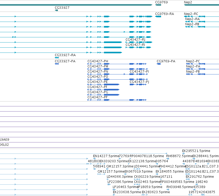Select the CG43427-PI protein label
The width and height of the screenshot is (219, 196).
[139, 72]
